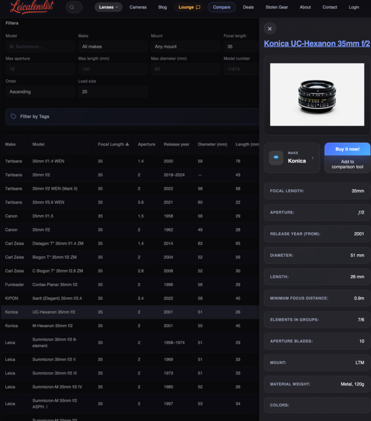
Task: Open the Order dropdown set to Ascending
Action: [40, 91]
